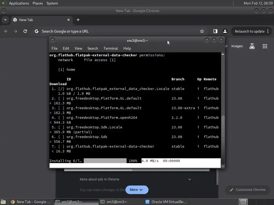
Task: Open the Chrome profile avatar
Action: (x=225, y=31)
